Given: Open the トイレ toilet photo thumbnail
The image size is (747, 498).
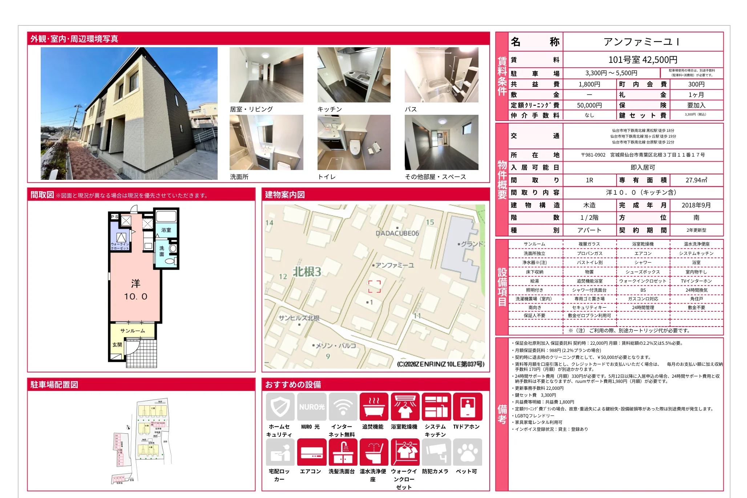Looking at the screenshot, I should (x=354, y=142).
